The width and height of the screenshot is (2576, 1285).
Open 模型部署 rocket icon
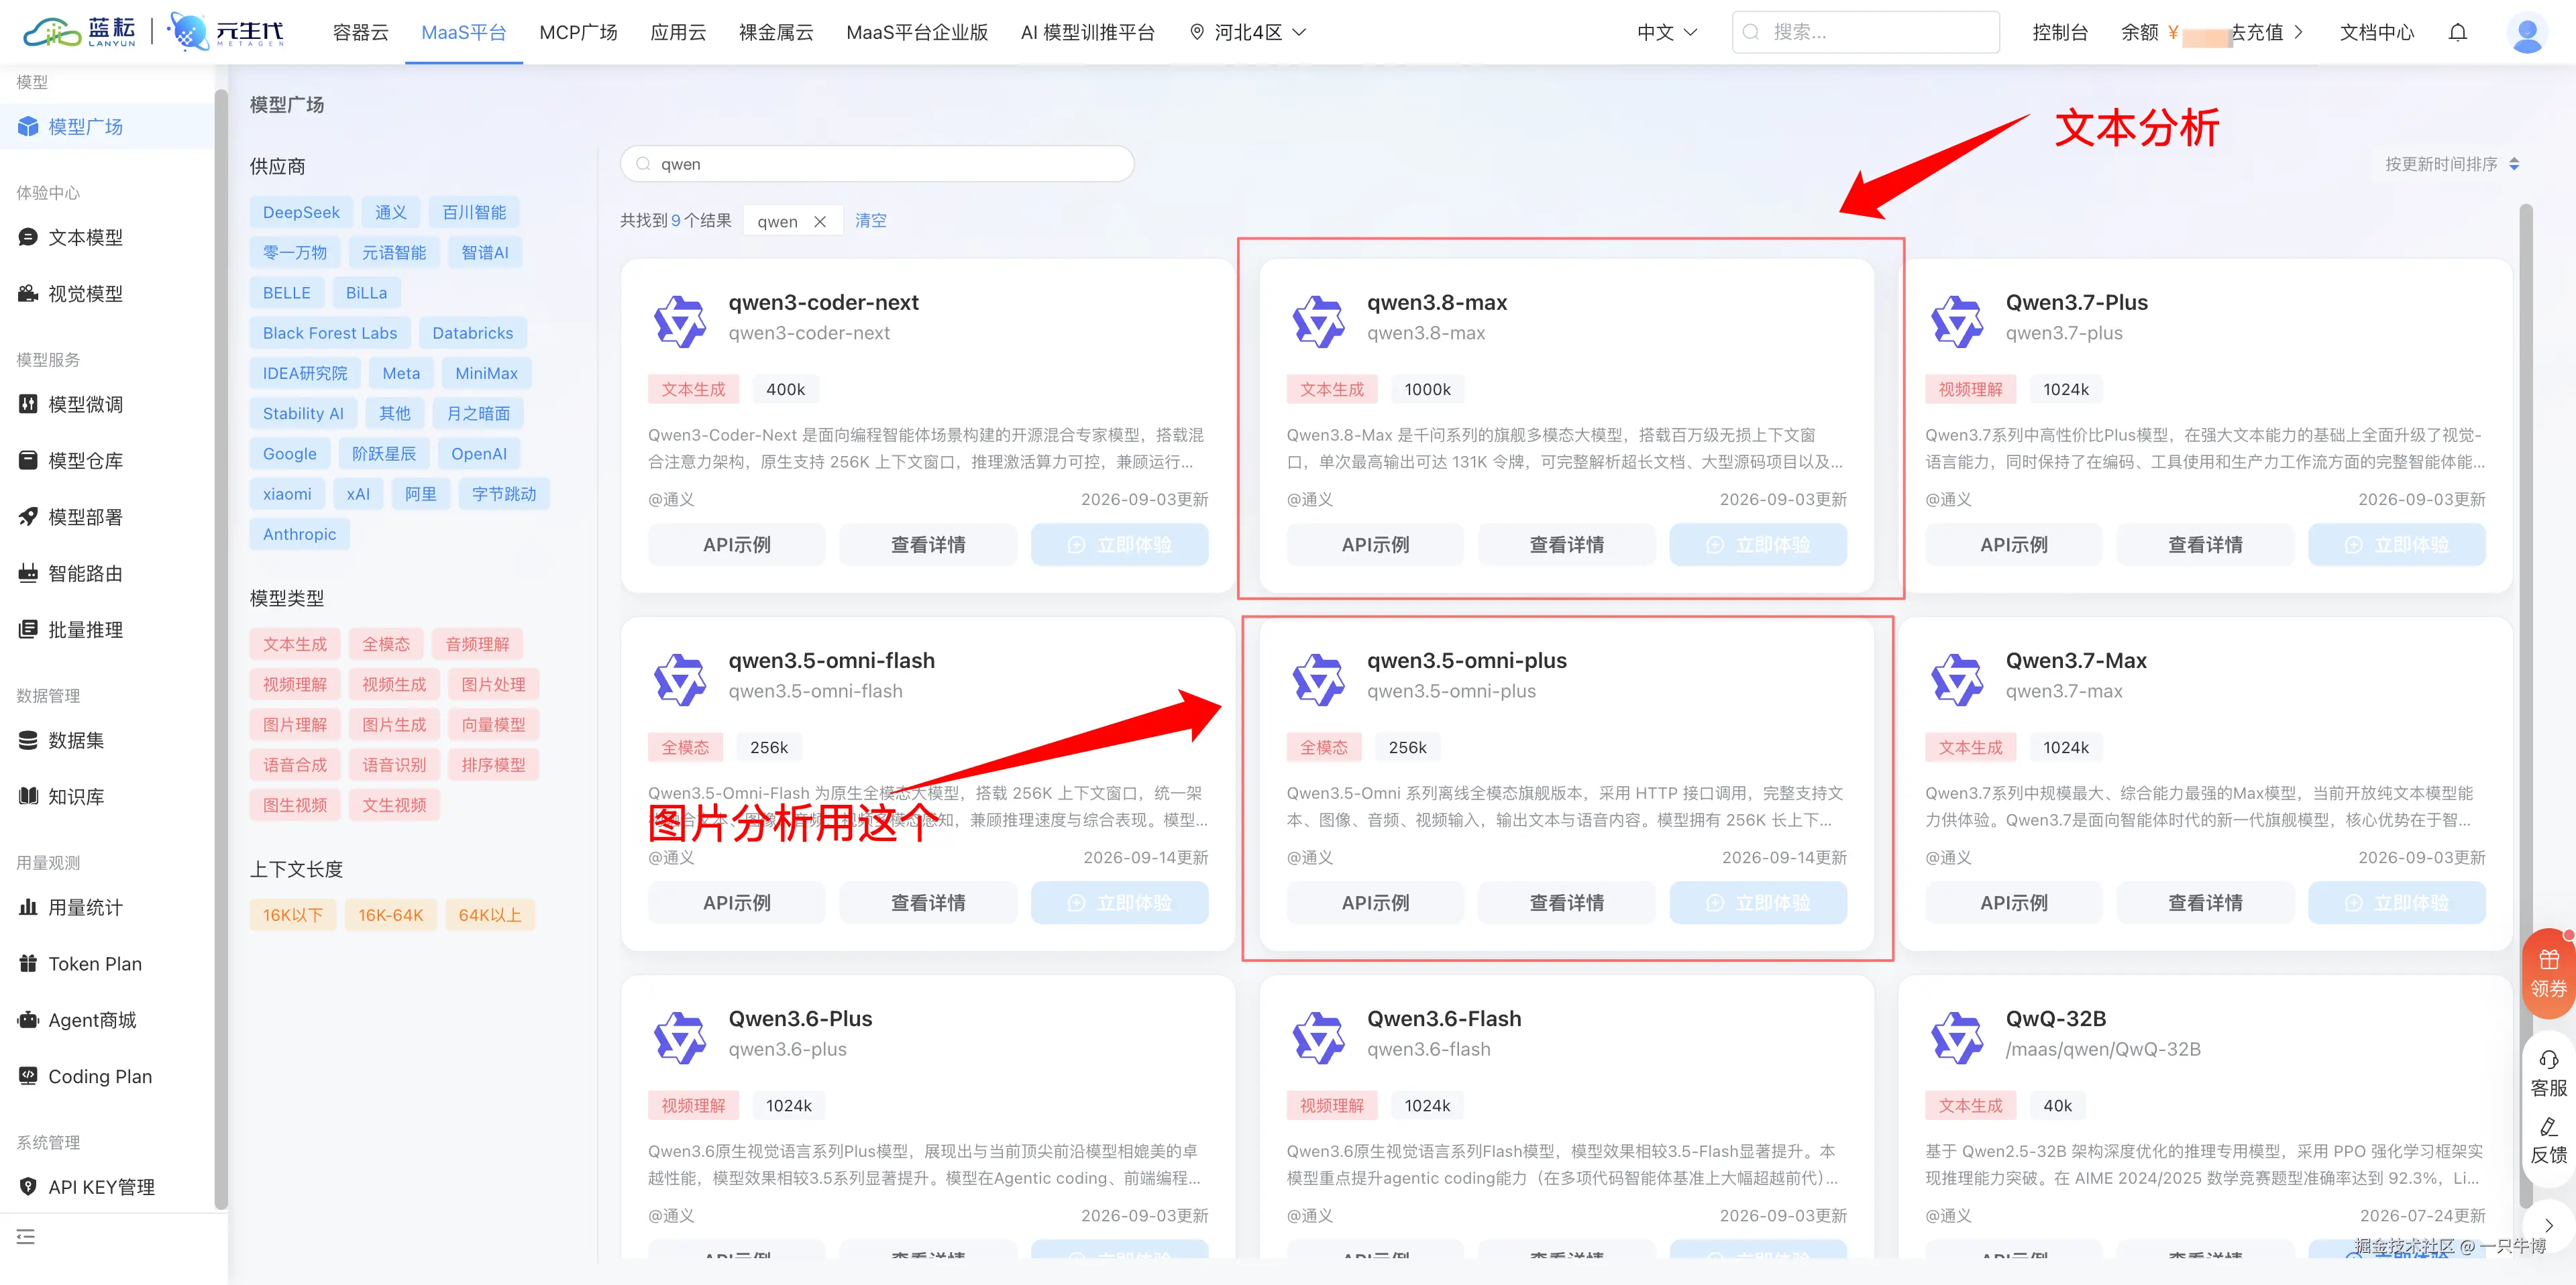(x=28, y=517)
